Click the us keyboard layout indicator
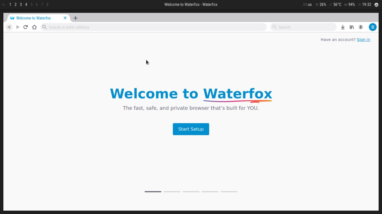The image size is (382, 214). click(x=307, y=4)
